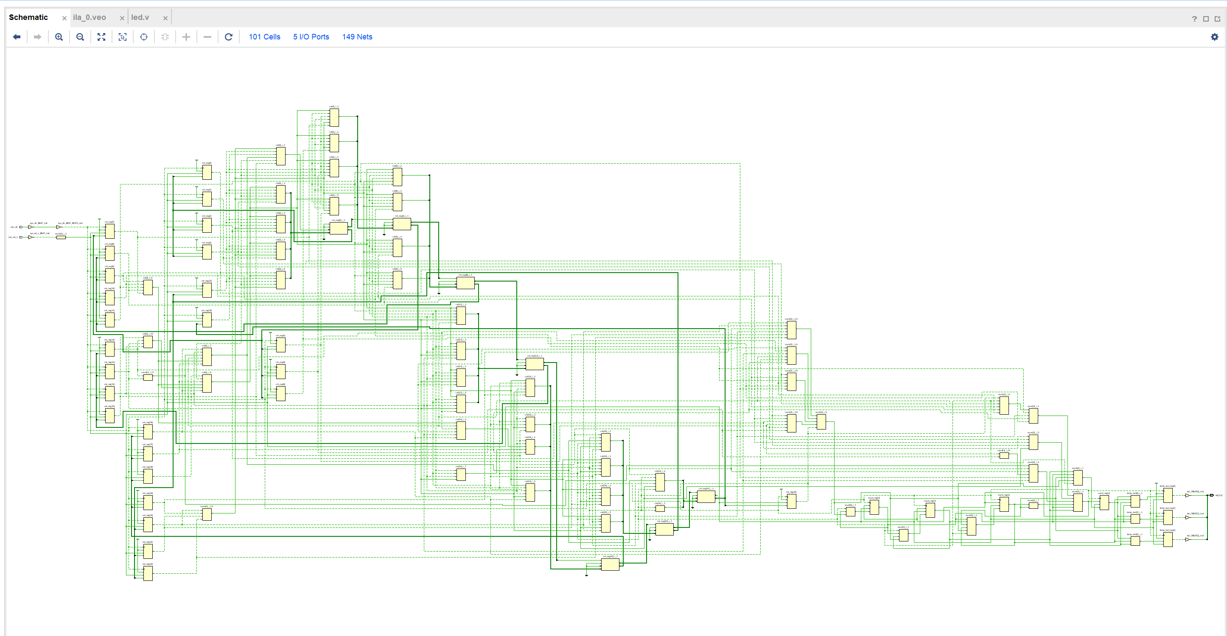This screenshot has width=1227, height=636.
Task: Open schematic help with the question mark
Action: pyautogui.click(x=1195, y=19)
